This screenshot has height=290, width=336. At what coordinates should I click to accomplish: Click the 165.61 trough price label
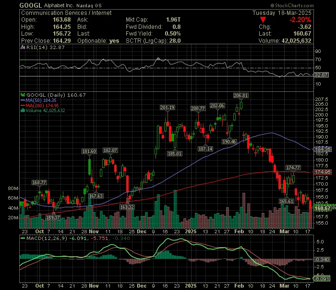(x=287, y=201)
